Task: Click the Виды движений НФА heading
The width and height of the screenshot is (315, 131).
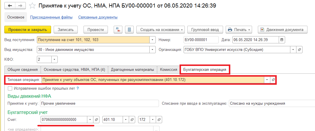Action: coord(29,96)
